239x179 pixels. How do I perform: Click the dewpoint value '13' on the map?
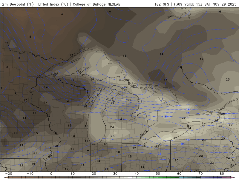[166, 80]
